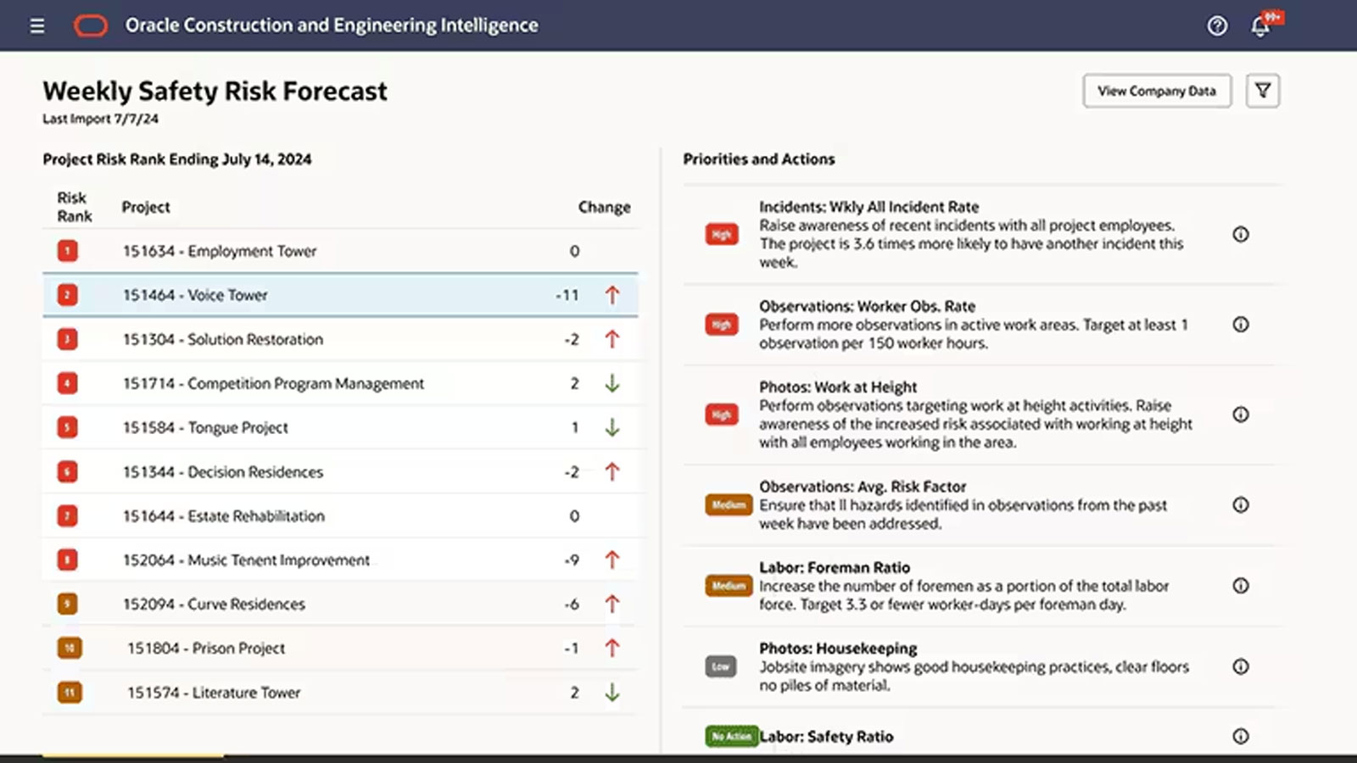Click info icon for Incidents: Wkly All Incident Rate
Screen dimensions: 1357x763
point(1241,234)
